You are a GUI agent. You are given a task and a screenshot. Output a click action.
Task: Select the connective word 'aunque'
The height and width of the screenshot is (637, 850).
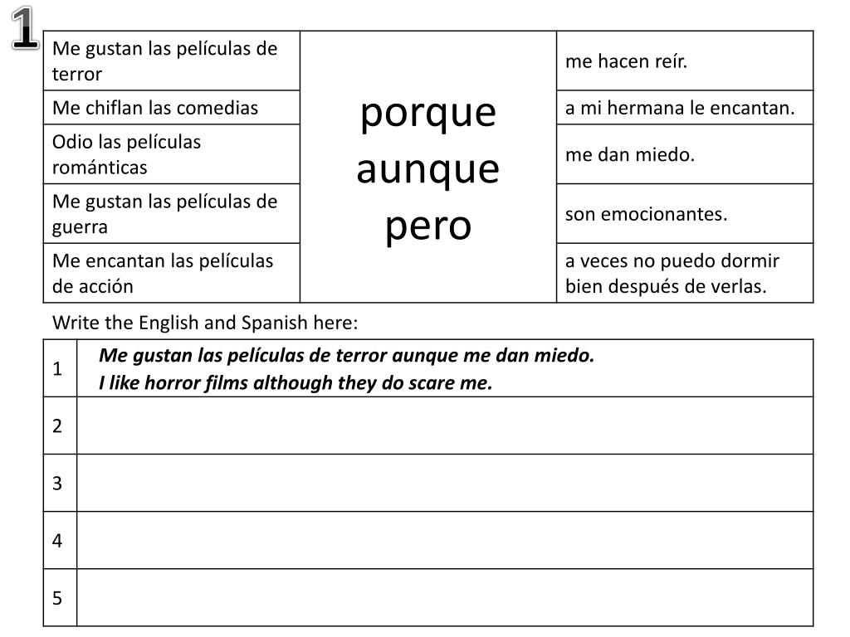click(427, 169)
